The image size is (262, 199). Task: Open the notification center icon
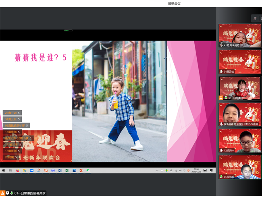pos(211,170)
